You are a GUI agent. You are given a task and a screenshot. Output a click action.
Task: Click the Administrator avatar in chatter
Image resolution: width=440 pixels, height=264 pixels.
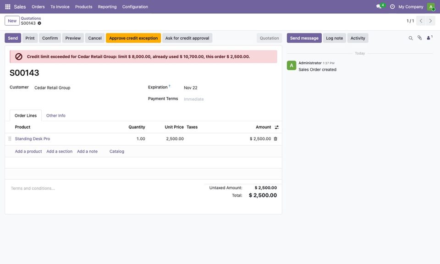[x=291, y=66]
